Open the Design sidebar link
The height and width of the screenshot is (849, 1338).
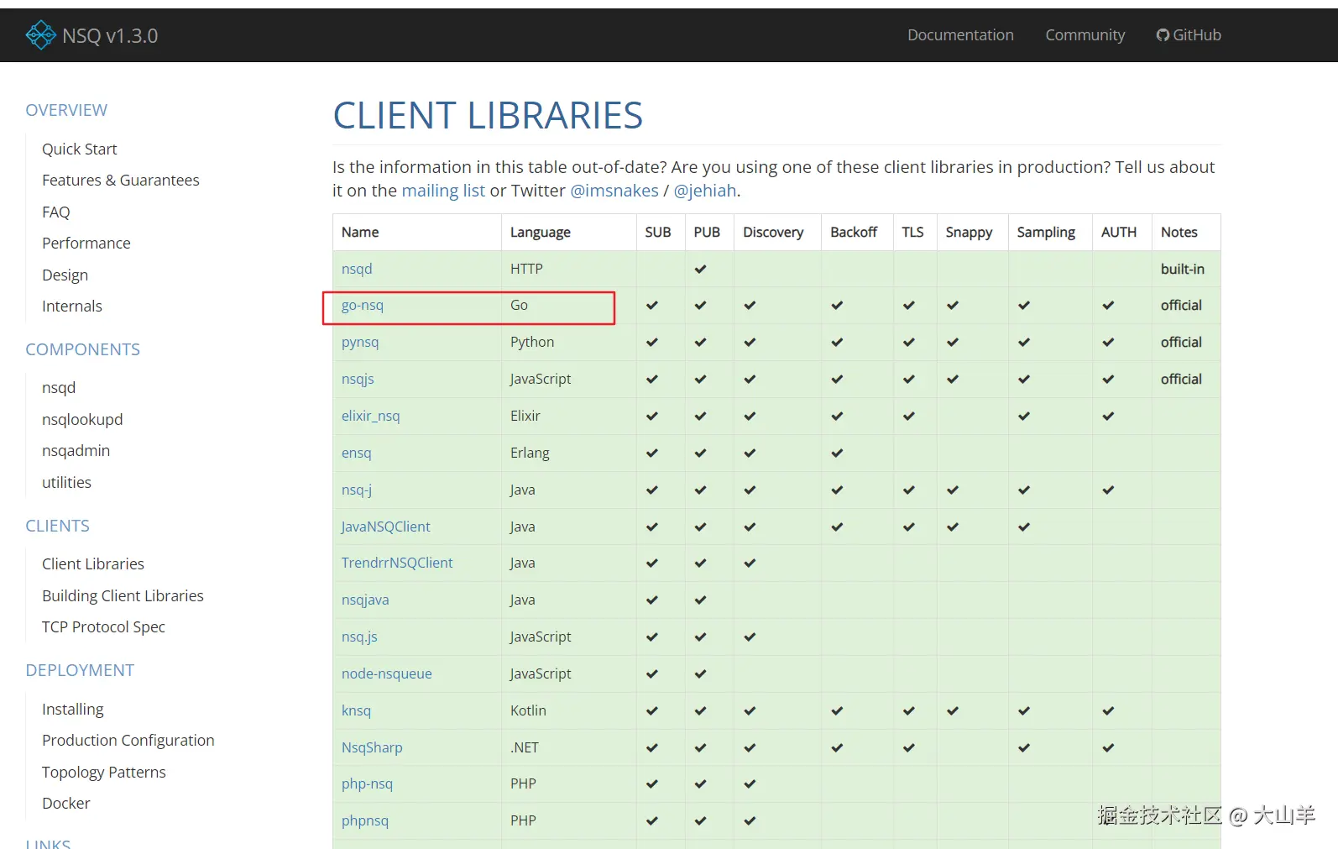[x=65, y=275]
